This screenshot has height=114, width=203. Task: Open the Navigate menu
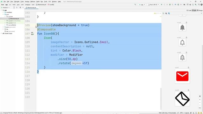17,2
